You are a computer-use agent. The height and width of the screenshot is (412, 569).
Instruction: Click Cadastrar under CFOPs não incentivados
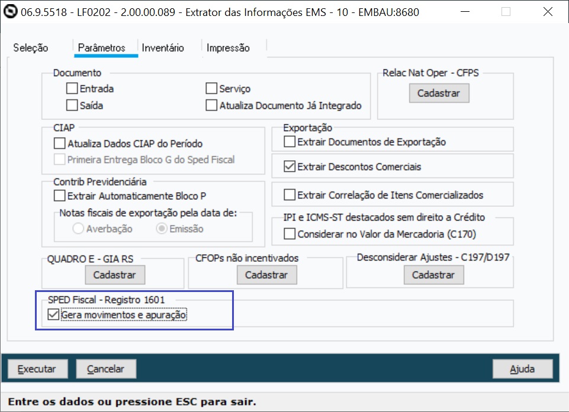click(266, 275)
